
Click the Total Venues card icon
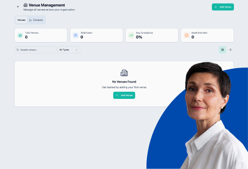20,35
